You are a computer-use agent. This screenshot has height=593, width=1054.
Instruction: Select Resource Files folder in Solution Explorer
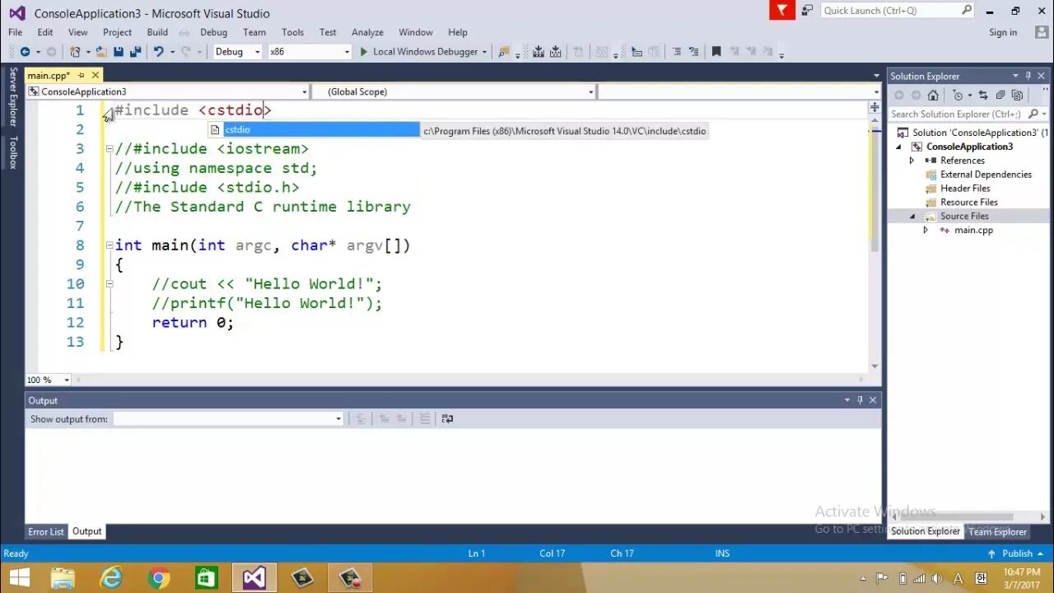click(969, 203)
